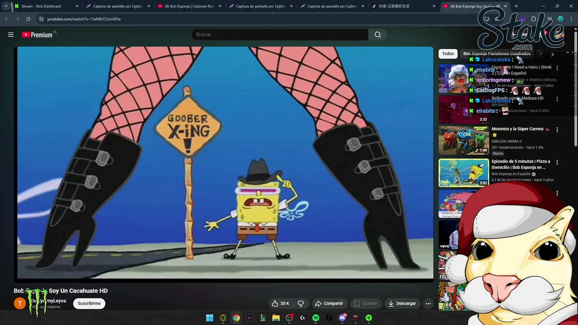Reload the YouTube page
Image resolution: width=578 pixels, height=325 pixels.
click(28, 19)
